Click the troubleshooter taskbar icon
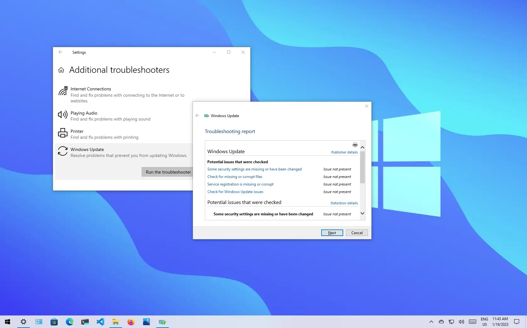 point(162,322)
